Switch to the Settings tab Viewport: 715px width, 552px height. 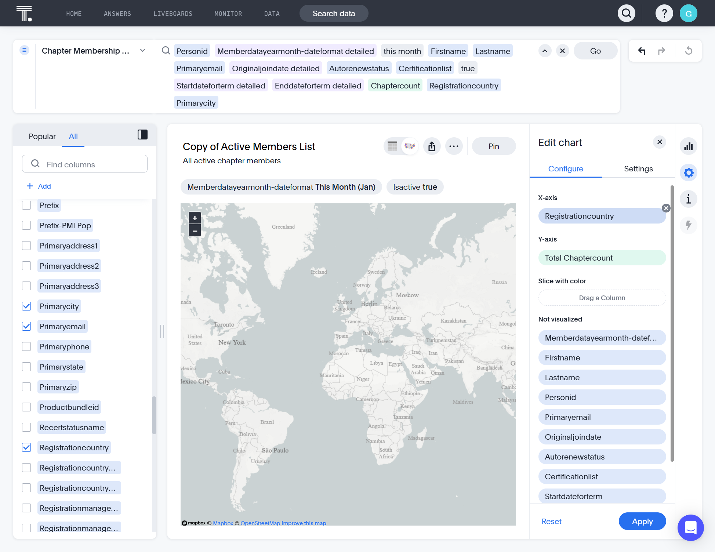(x=639, y=168)
